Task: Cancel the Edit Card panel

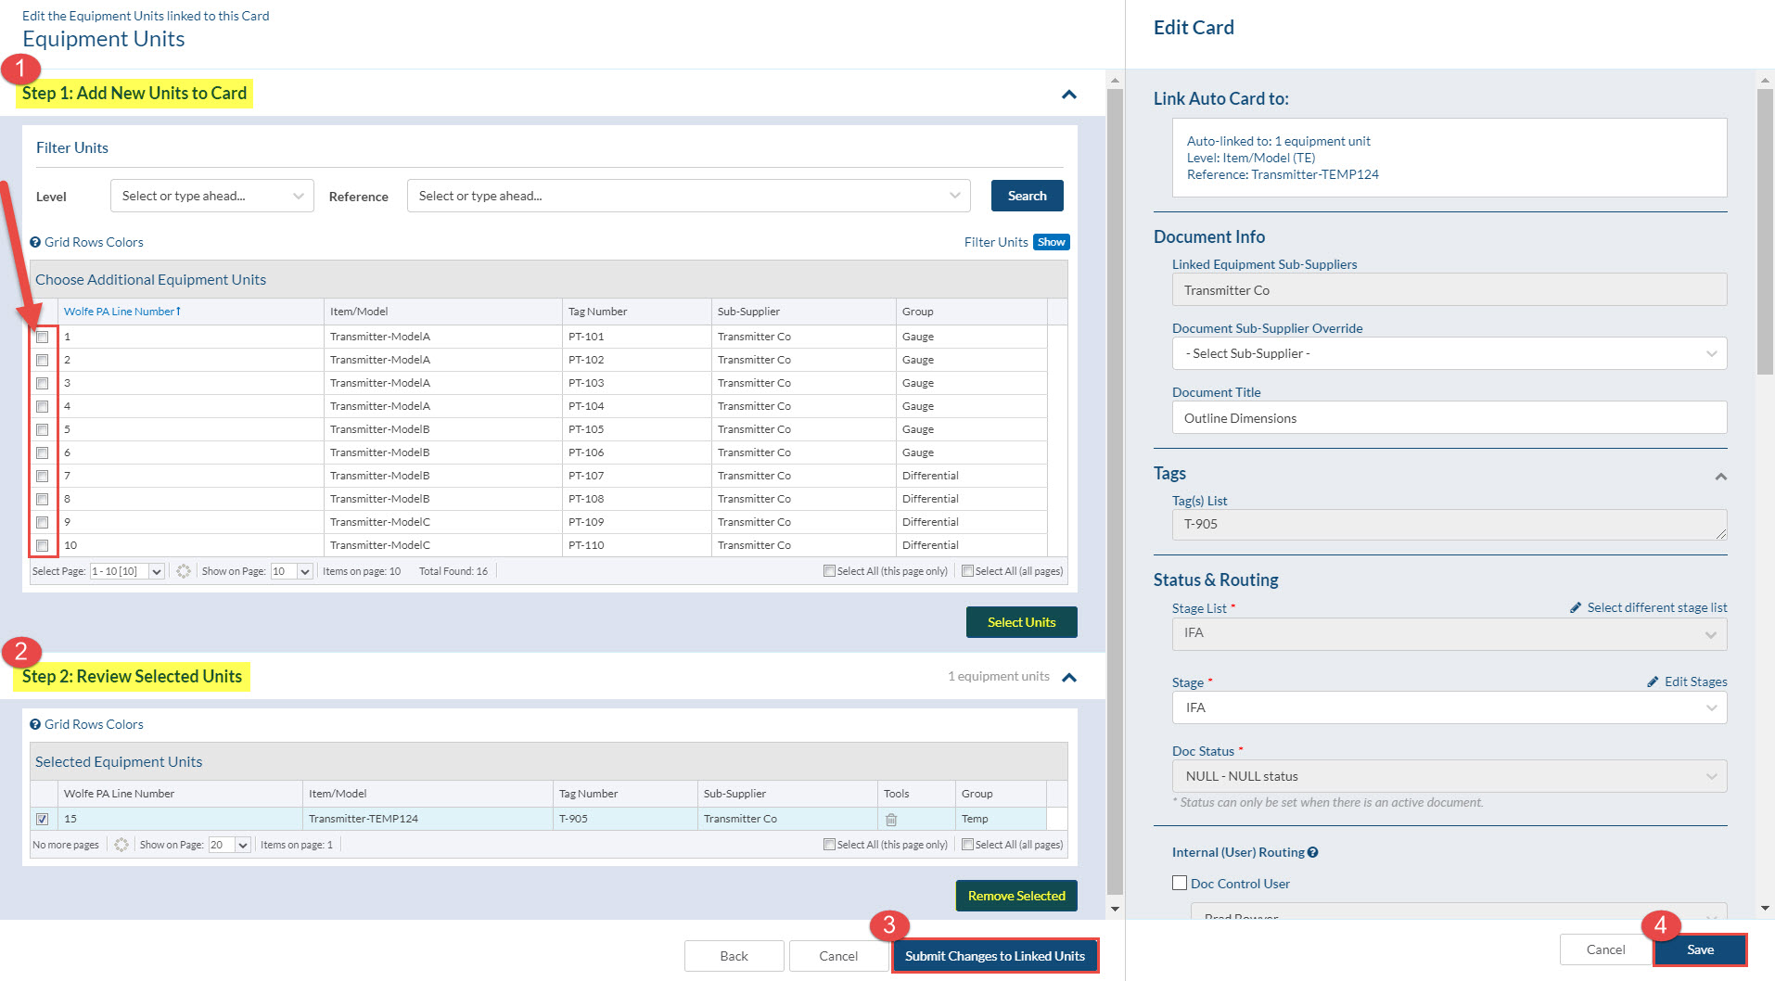Action: (1605, 949)
